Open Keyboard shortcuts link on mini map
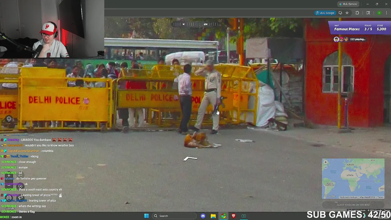 pyautogui.click(x=349, y=197)
